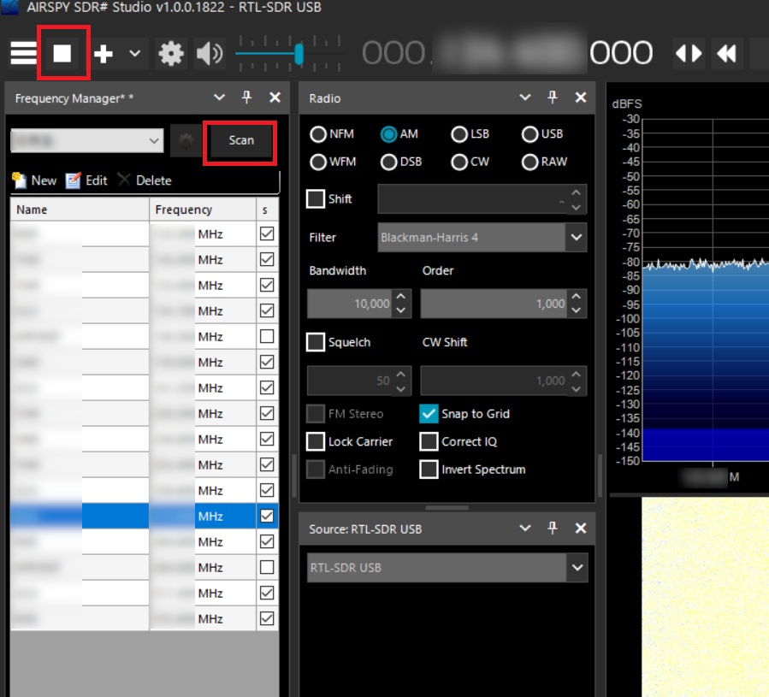Close the Radio panel
769x697 pixels.
[x=581, y=97]
